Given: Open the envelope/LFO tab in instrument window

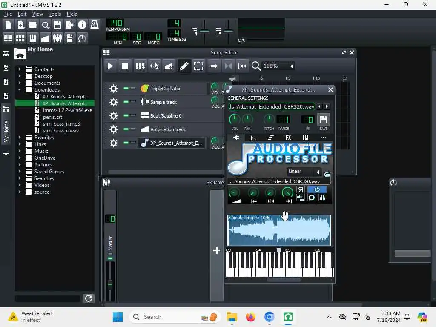Looking at the screenshot, I should 253,138.
